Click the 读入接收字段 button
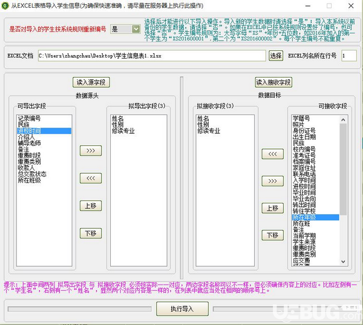Screen dimensions: 363x325 click(x=273, y=82)
